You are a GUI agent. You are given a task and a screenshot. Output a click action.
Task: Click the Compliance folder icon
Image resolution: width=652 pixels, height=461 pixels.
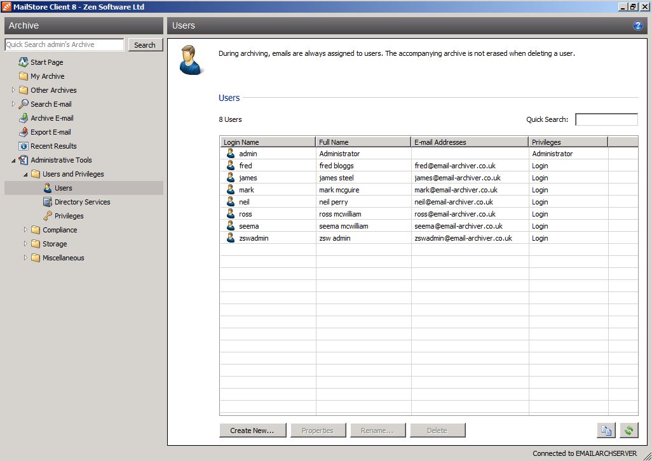36,230
